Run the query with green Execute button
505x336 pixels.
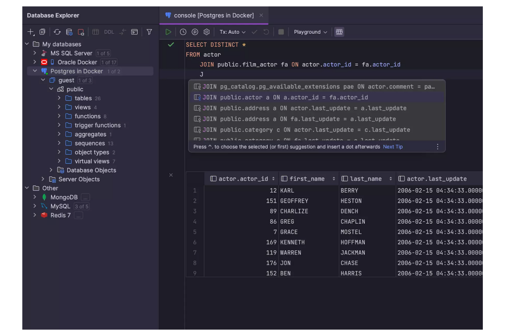(x=168, y=32)
